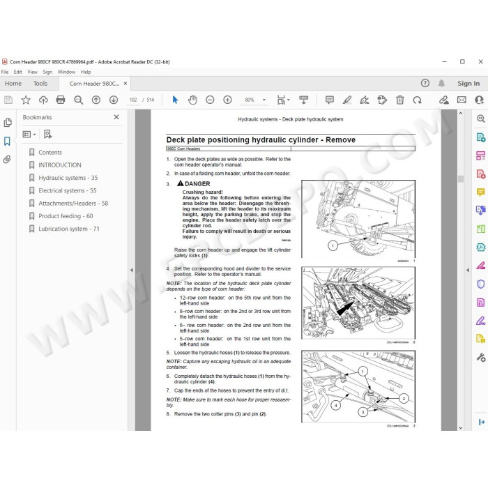This screenshot has width=488, height=488.
Task: Share link to file icon
Action: (444, 100)
